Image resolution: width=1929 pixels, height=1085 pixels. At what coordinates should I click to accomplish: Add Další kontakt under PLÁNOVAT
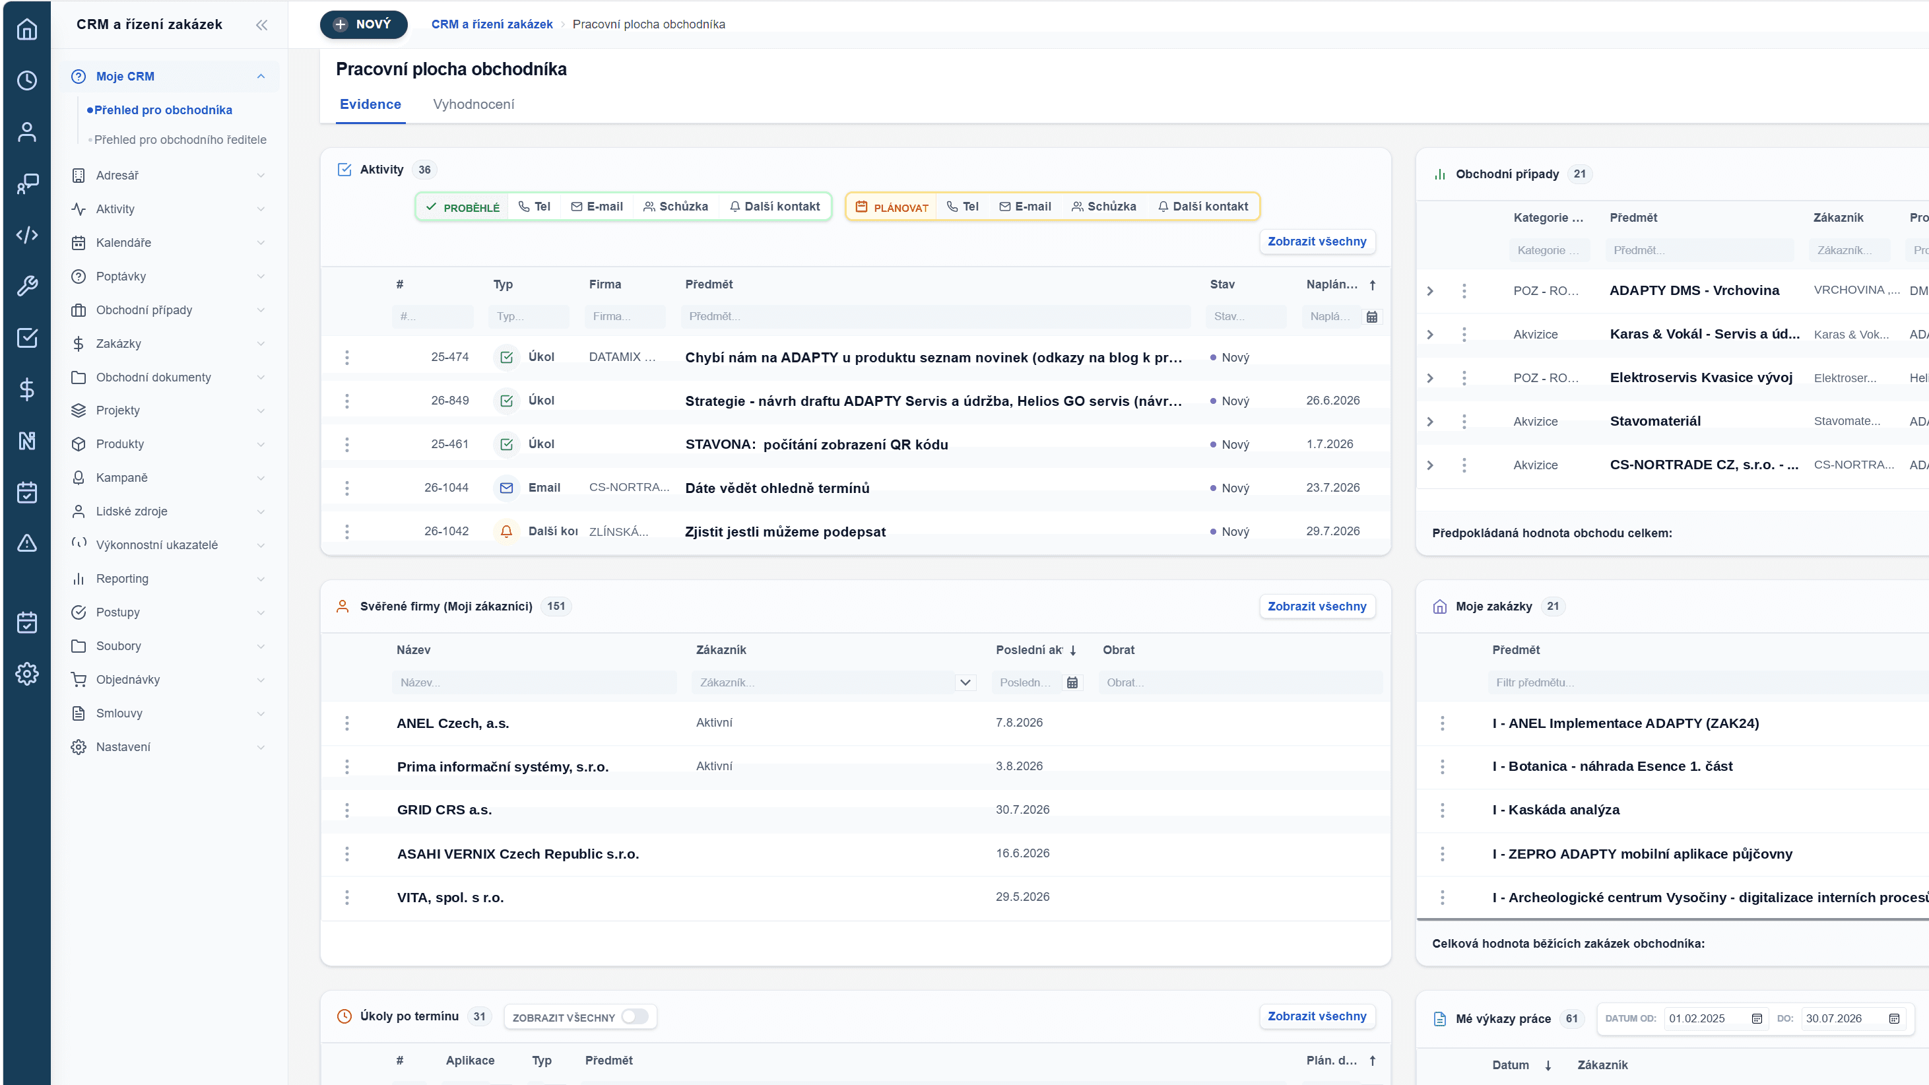[x=1202, y=207]
